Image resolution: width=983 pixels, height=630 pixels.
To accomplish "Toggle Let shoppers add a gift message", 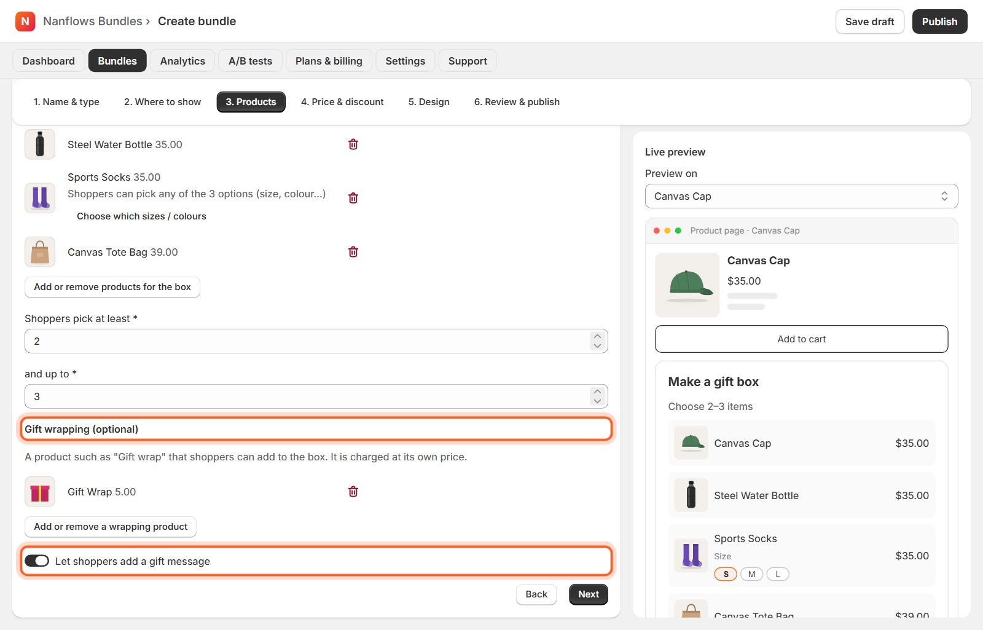I will click(x=37, y=561).
